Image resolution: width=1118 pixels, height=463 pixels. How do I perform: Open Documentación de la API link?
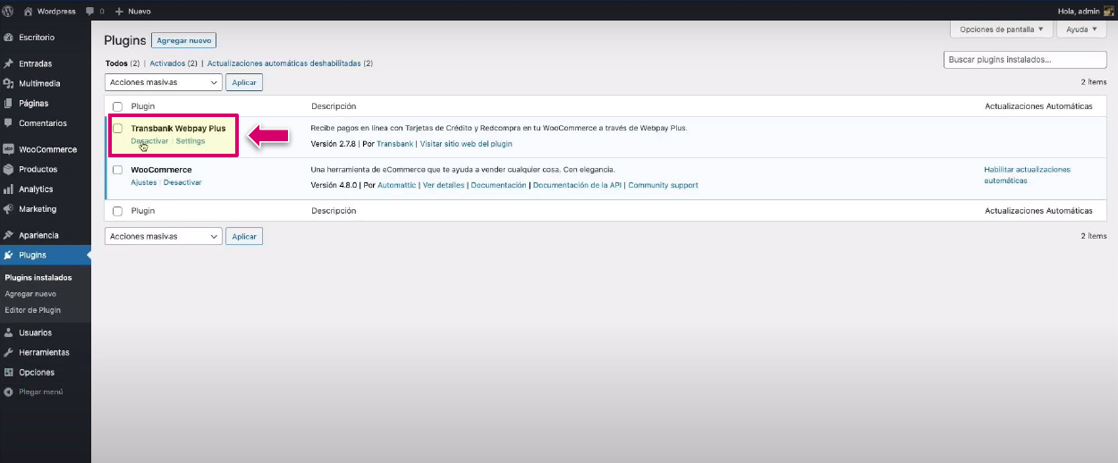click(x=578, y=185)
